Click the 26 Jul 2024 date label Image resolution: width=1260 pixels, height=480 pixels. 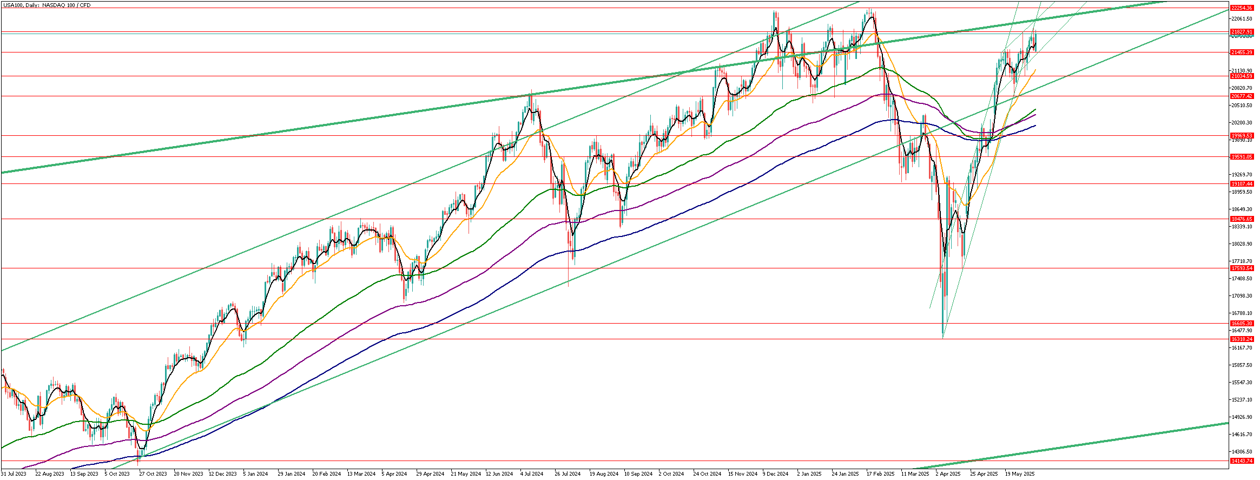(568, 474)
